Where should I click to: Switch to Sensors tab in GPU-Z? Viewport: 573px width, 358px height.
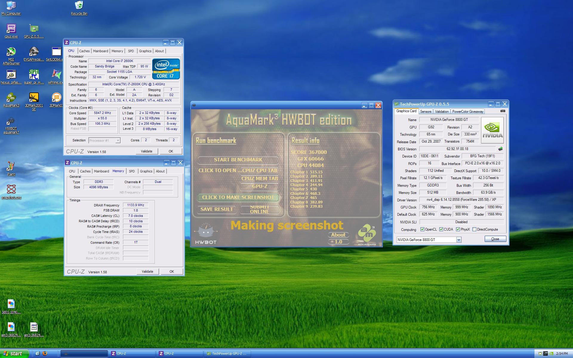click(426, 112)
